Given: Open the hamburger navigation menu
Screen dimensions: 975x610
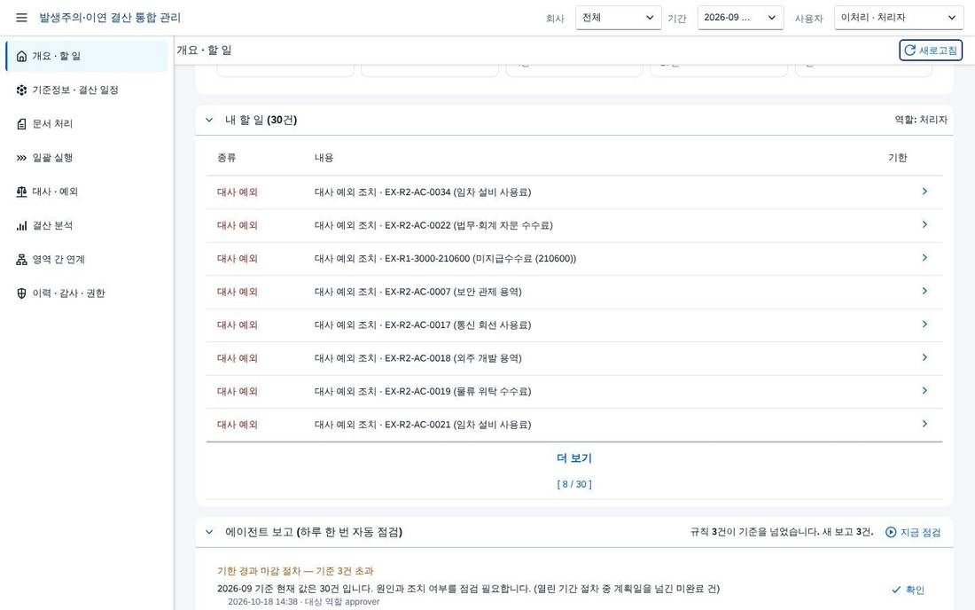Looking at the screenshot, I should [x=22, y=18].
